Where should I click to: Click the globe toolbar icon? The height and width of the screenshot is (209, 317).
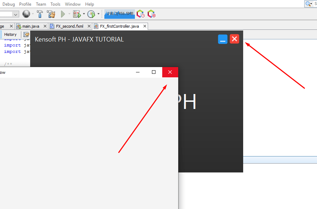[x=27, y=14]
